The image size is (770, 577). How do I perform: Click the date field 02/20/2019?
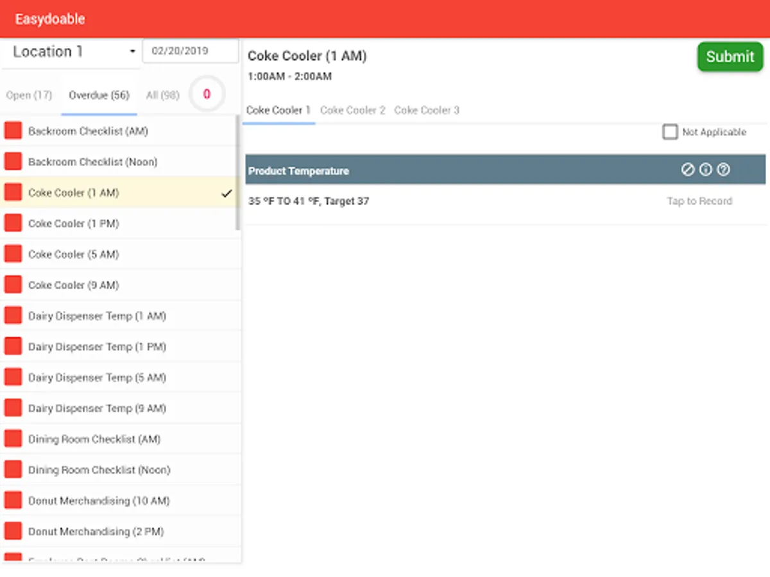[x=191, y=51]
